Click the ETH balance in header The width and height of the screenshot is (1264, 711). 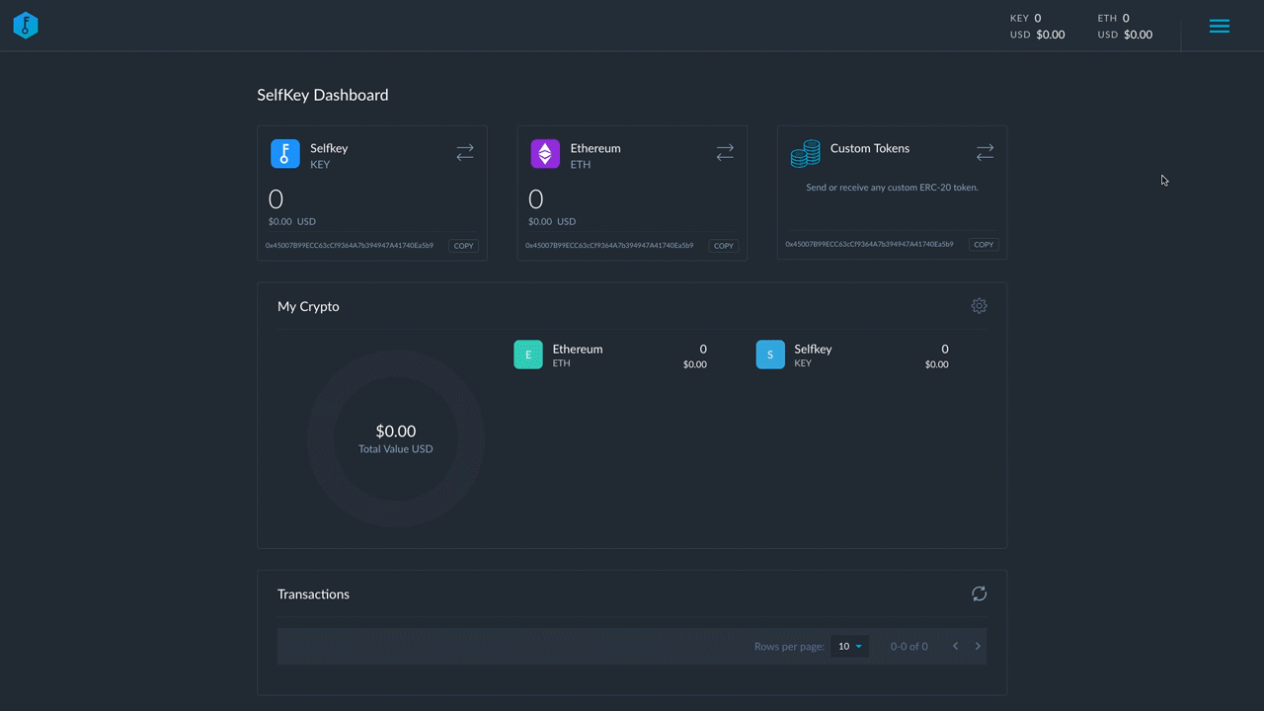1125,26
